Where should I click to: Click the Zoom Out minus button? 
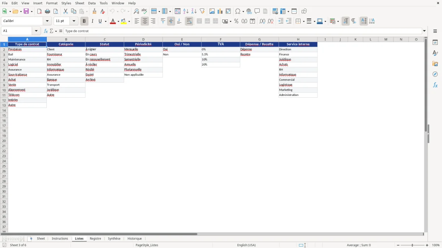pyautogui.click(x=398, y=245)
